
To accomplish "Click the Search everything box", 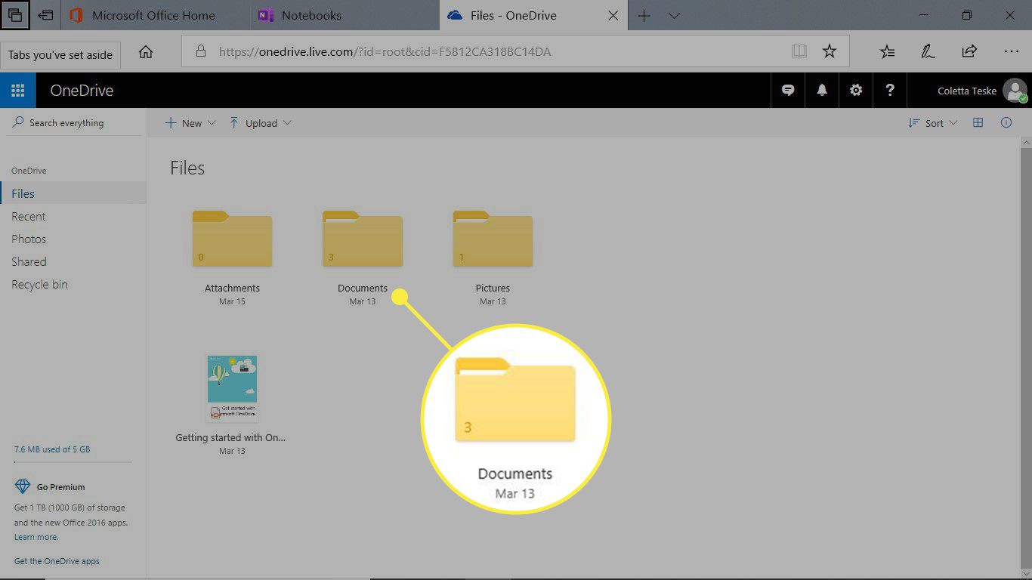I will (73, 122).
